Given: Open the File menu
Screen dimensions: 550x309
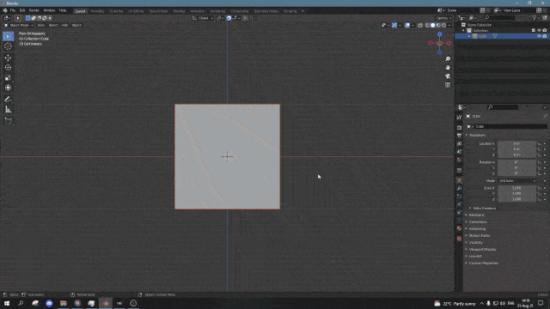Looking at the screenshot, I should (x=13, y=10).
